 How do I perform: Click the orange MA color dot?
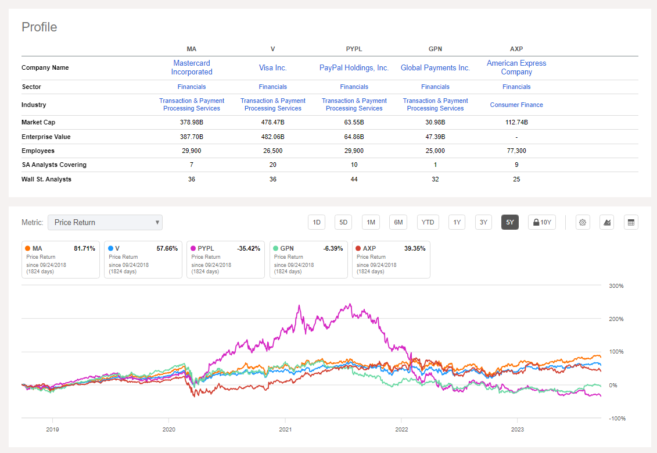(x=28, y=248)
